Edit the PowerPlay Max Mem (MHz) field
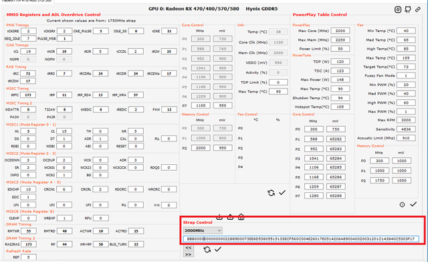This screenshot has height=262, width=428. click(340, 40)
